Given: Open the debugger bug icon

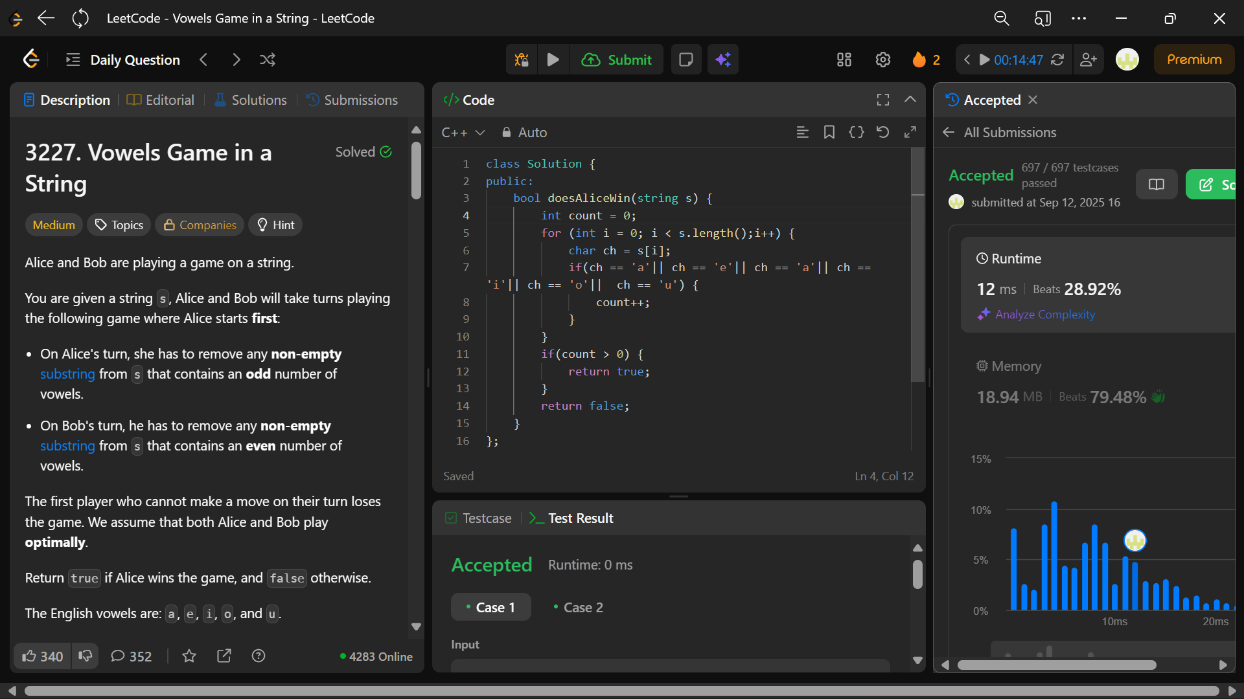Looking at the screenshot, I should click(x=522, y=60).
